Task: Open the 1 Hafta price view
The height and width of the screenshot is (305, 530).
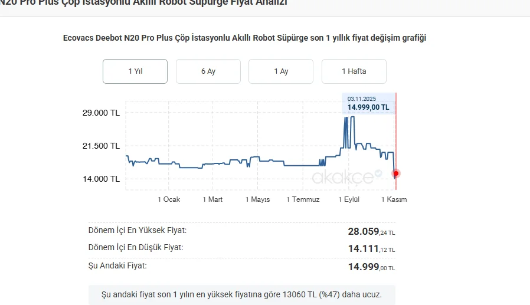Action: pyautogui.click(x=354, y=71)
